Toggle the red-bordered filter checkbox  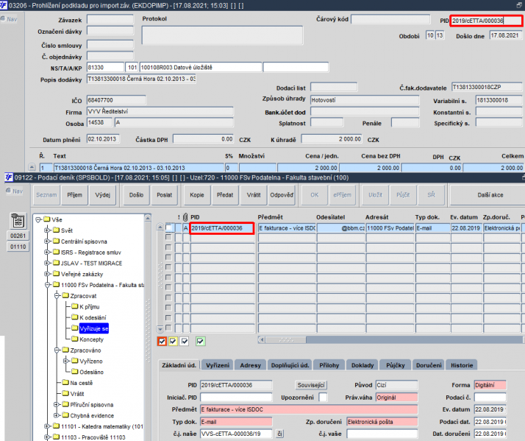[x=162, y=341]
